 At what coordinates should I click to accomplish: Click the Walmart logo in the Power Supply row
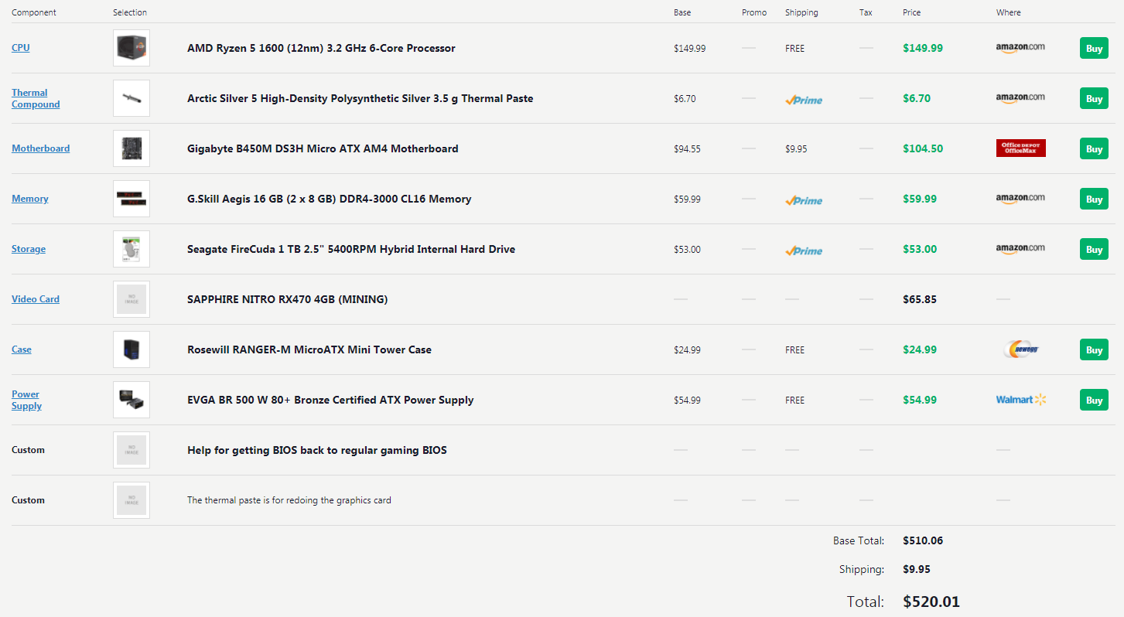(1020, 400)
